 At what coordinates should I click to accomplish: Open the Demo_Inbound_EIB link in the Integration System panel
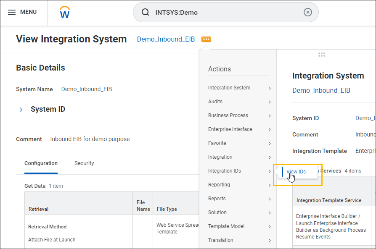pos(321,91)
